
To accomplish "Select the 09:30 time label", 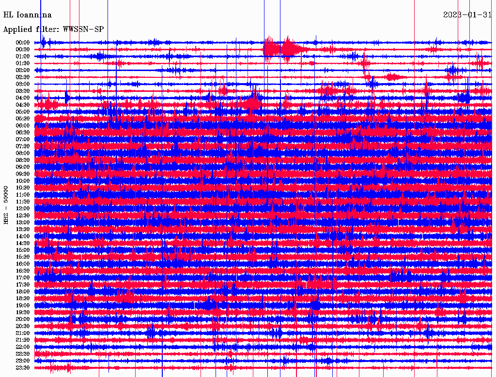I will (23, 174).
